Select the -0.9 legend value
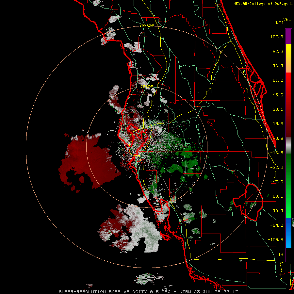This screenshot has width=294, height=294. (x=278, y=139)
